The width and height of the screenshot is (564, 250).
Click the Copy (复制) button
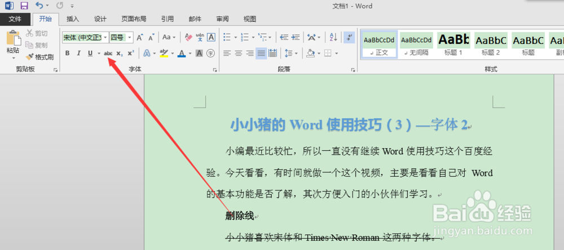pos(37,45)
